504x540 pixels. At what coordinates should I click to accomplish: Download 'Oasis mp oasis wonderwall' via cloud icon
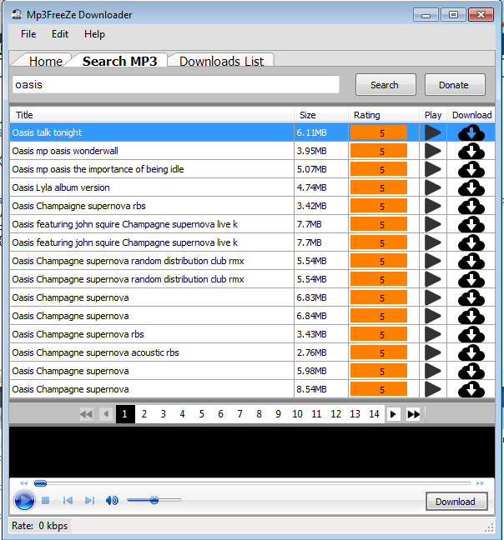click(x=471, y=151)
